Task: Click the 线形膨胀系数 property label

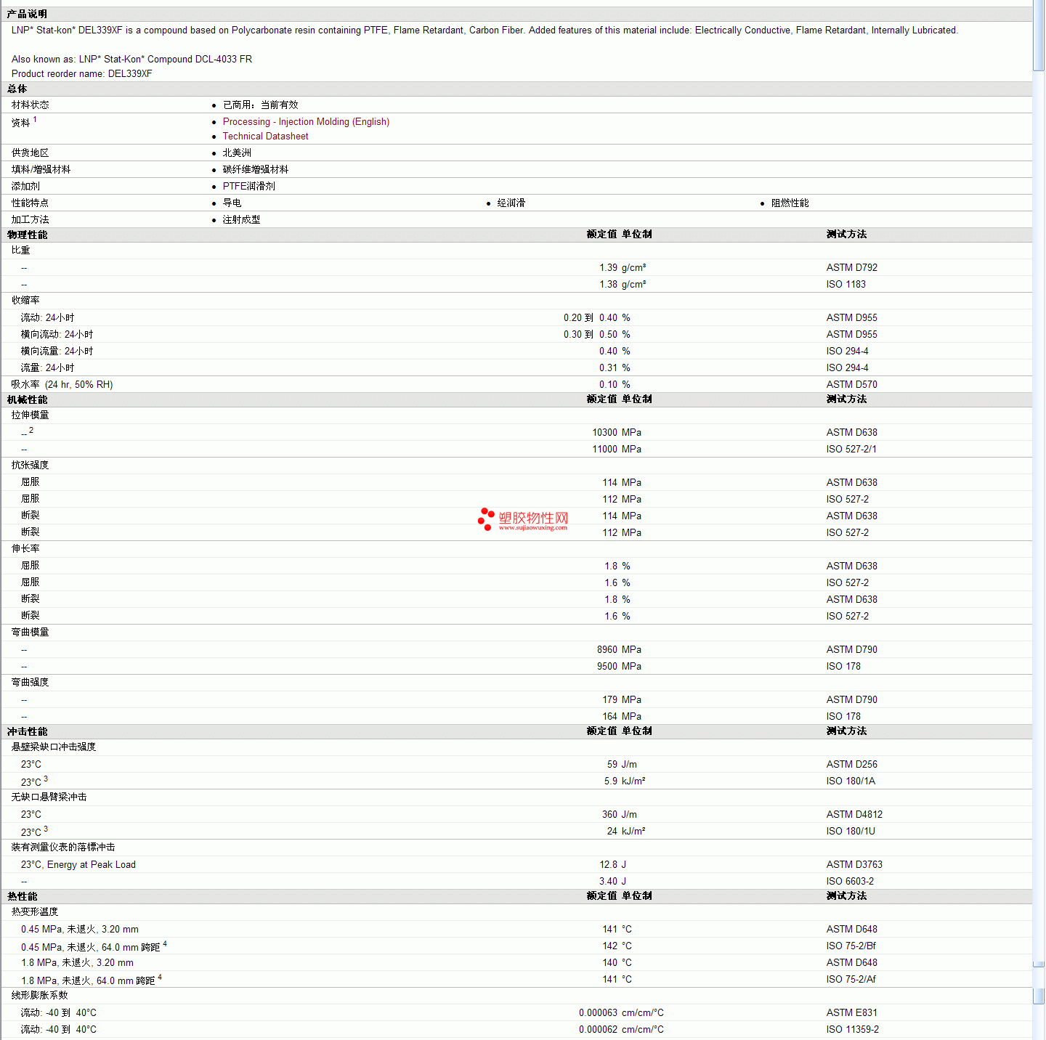Action: pyautogui.click(x=40, y=996)
